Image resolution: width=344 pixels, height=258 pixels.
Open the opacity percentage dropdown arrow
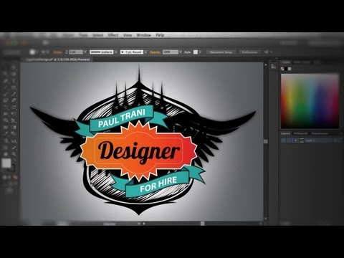point(181,52)
